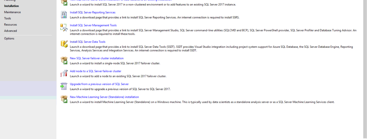The width and height of the screenshot is (367, 139).
Task: Launch the Install SQL Server Data Tools link
Action: [x=88, y=42]
